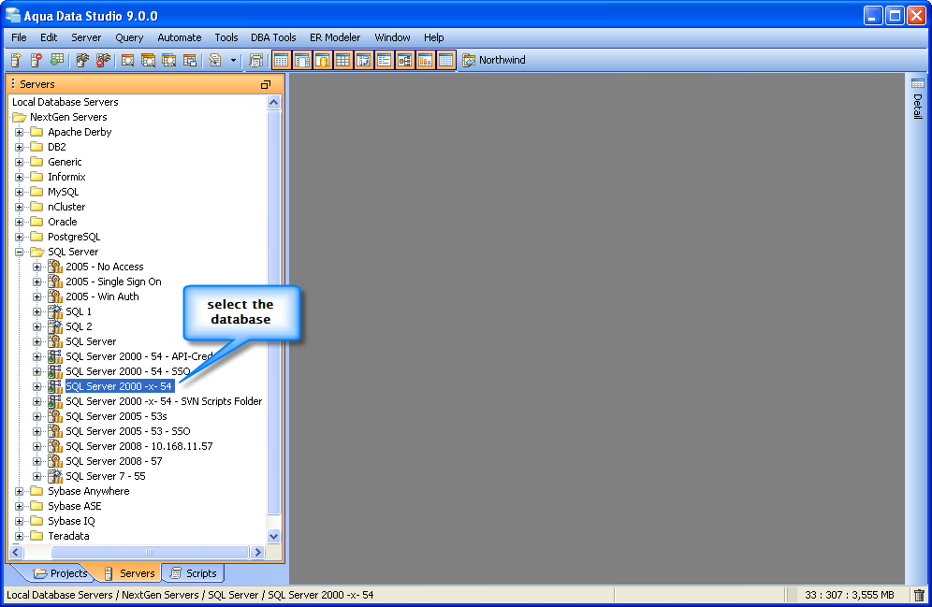Image resolution: width=932 pixels, height=607 pixels.
Task: Click the SQL Server 7 - 55 server icon
Action: [x=54, y=476]
